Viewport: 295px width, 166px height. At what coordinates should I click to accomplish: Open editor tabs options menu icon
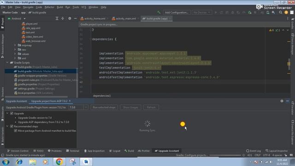[x=288, y=18]
